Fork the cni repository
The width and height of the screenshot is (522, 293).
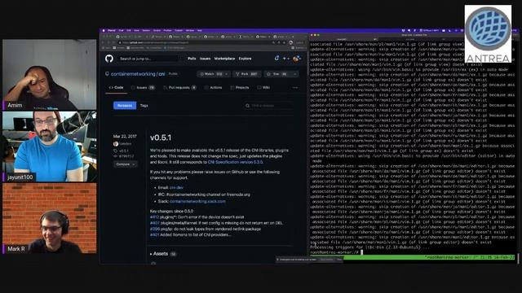(x=247, y=74)
